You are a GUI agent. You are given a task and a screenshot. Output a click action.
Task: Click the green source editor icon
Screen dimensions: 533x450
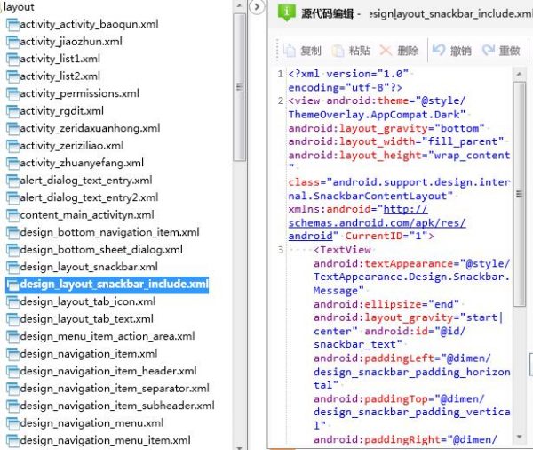287,13
